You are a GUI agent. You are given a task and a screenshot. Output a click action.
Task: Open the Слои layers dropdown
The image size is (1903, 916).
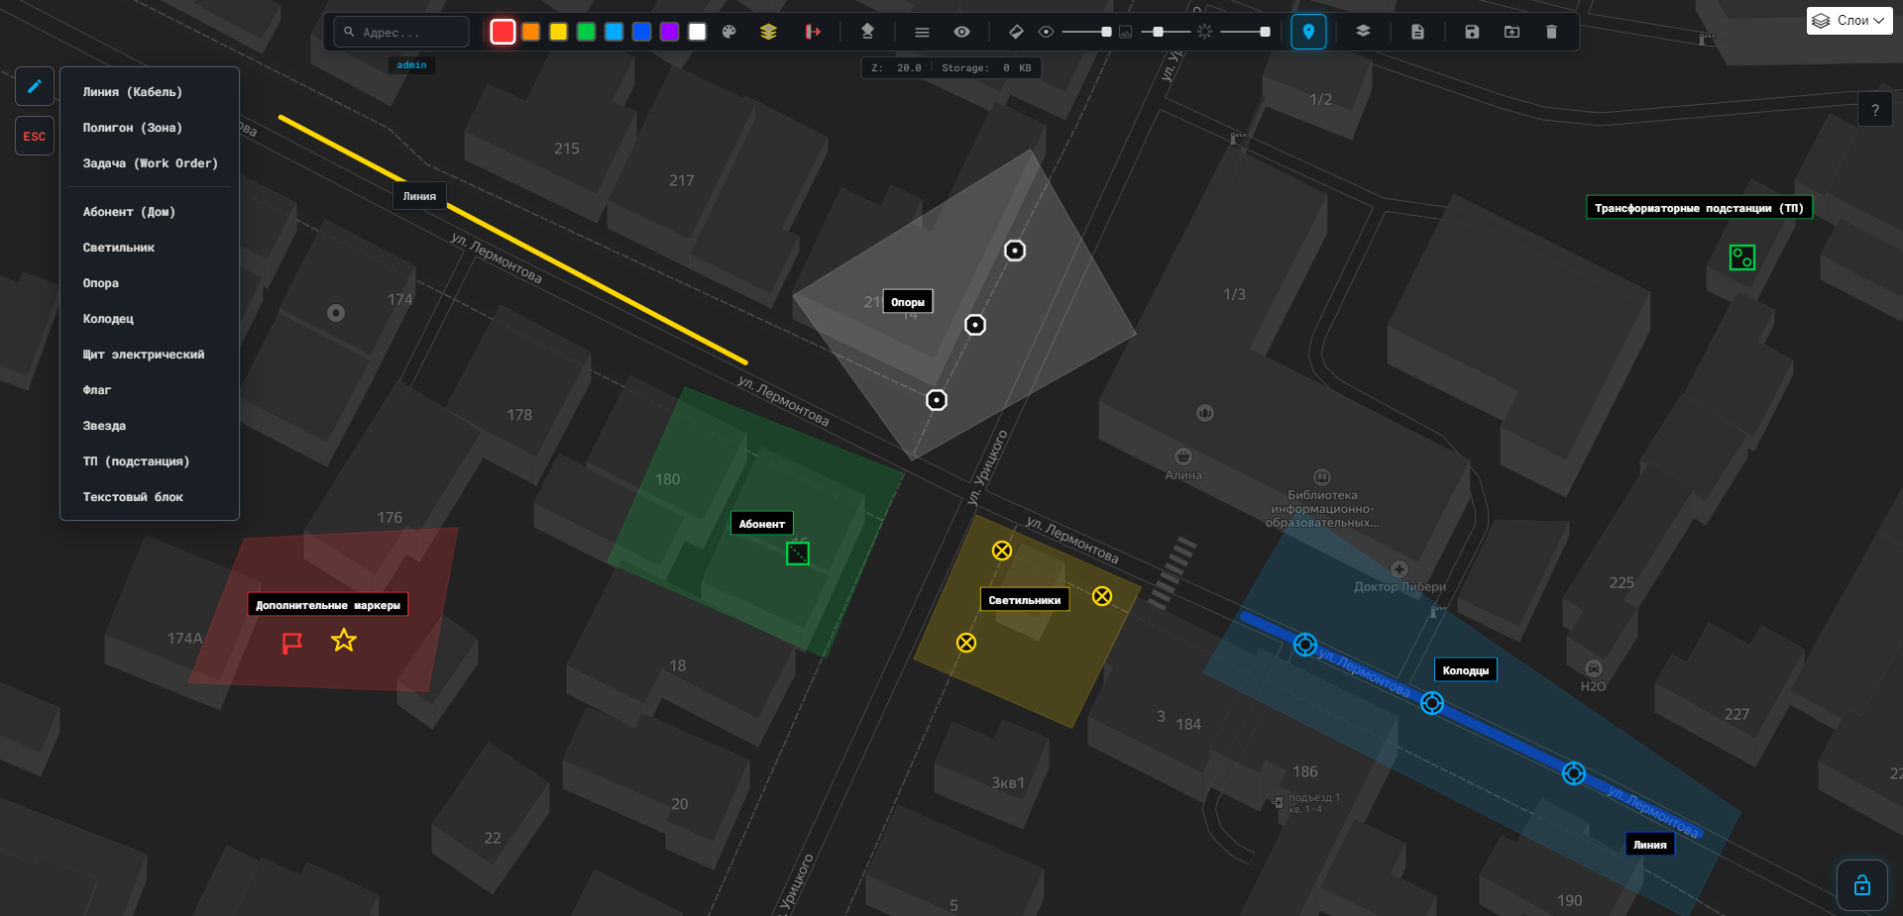1849,21
